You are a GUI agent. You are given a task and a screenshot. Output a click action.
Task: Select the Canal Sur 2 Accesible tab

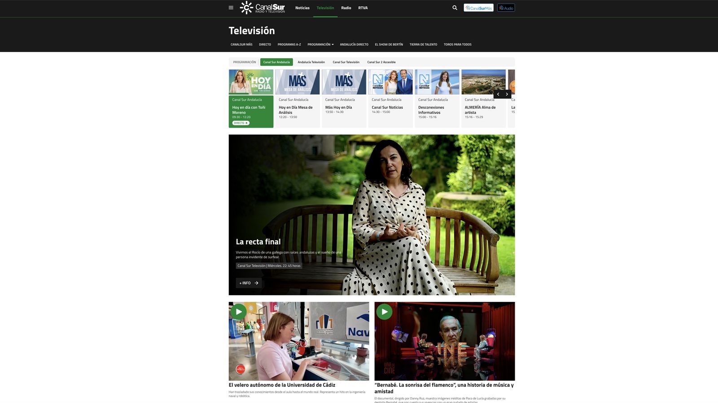[381, 62]
